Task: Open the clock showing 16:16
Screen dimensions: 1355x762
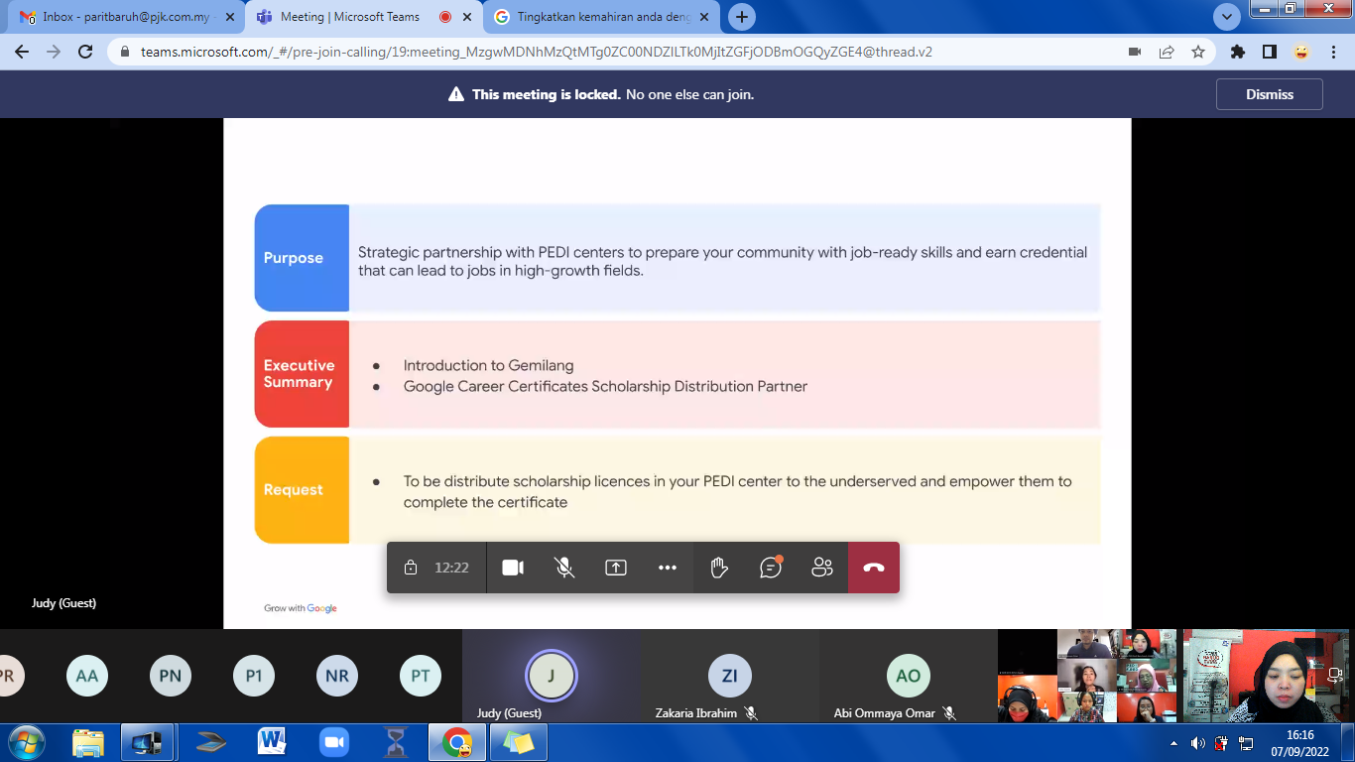Action: (x=1299, y=743)
